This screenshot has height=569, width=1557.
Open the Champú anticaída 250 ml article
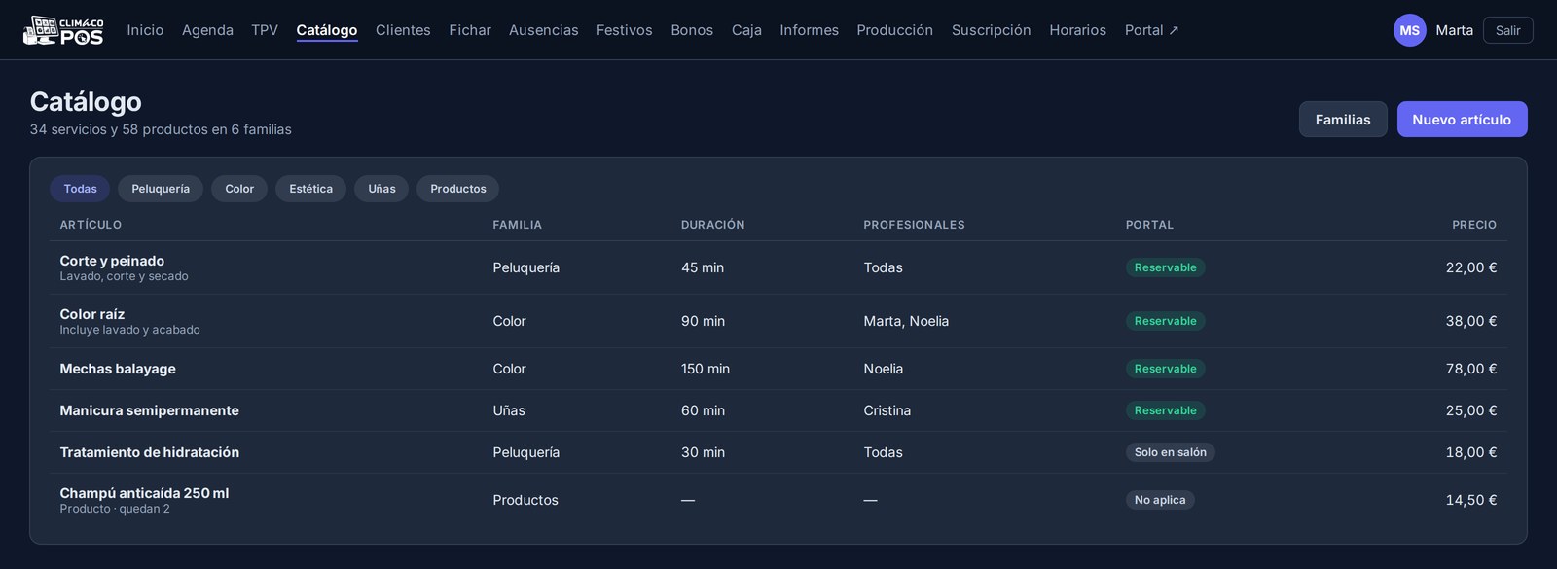pos(144,493)
